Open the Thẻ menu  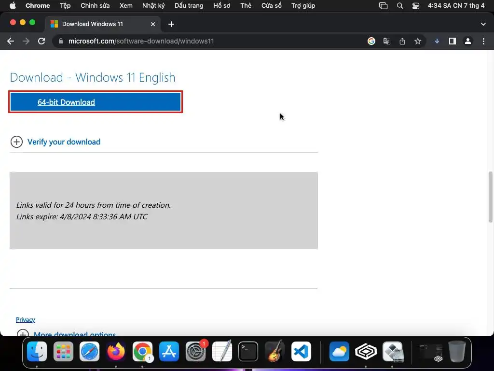point(246,5)
